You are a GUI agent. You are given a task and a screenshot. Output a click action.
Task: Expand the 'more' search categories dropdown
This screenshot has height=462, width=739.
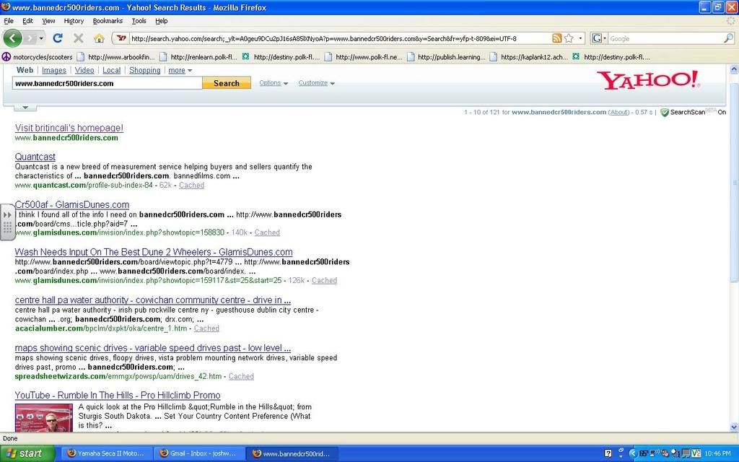180,70
